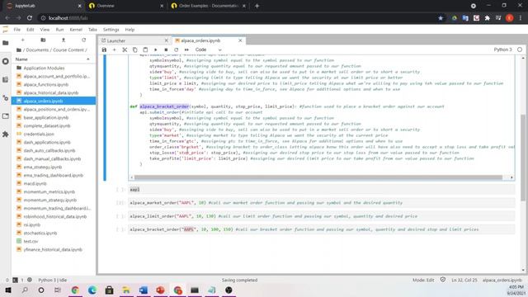Click the horizontal scrollbar of code cell
528x297 pixels.
(318, 177)
